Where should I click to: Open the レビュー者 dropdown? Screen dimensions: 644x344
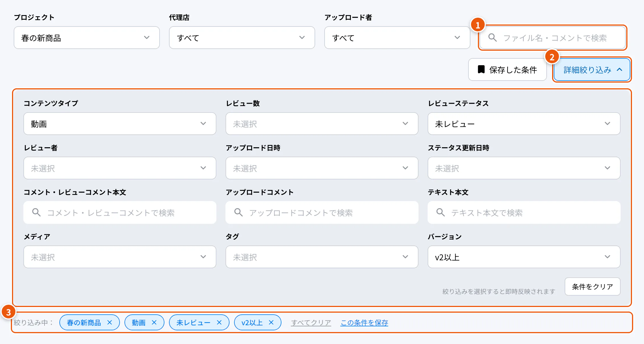pos(120,168)
